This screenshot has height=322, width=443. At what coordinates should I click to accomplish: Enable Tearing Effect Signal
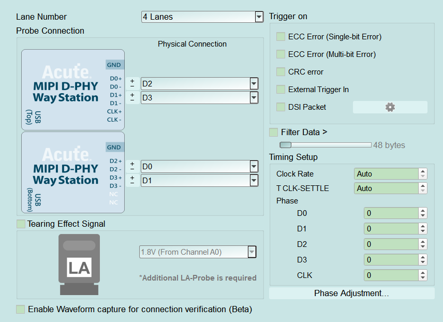tap(21, 224)
